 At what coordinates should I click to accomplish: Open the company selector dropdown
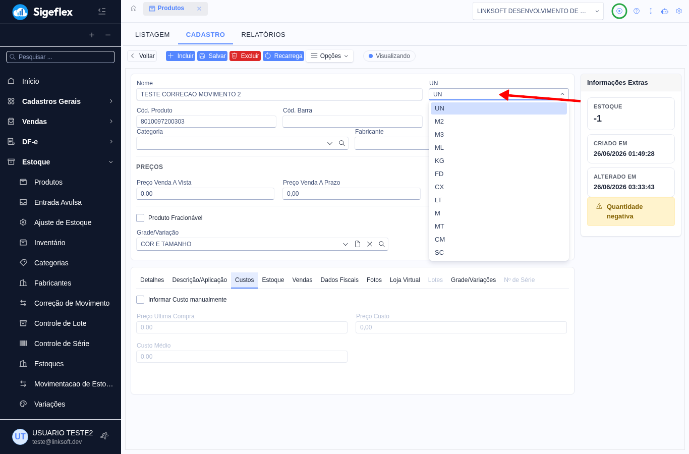pos(538,11)
